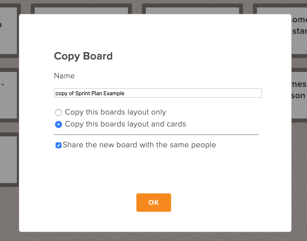Screen dimensions: 307x241
Task: Select the 'layout only' radio button
Action: (x=59, y=113)
